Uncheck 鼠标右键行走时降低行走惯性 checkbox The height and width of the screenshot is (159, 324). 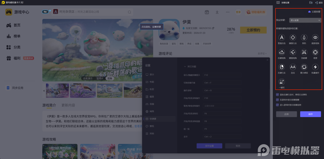(x=277, y=95)
